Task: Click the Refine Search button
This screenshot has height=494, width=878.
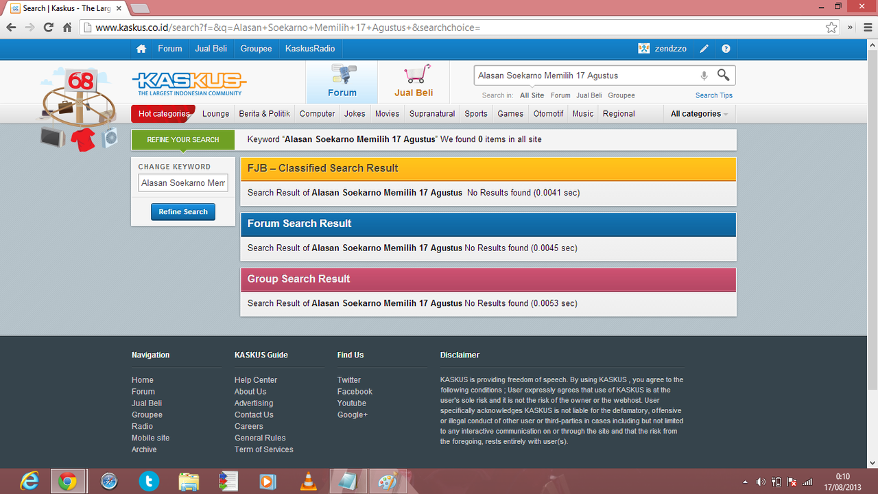Action: point(183,212)
